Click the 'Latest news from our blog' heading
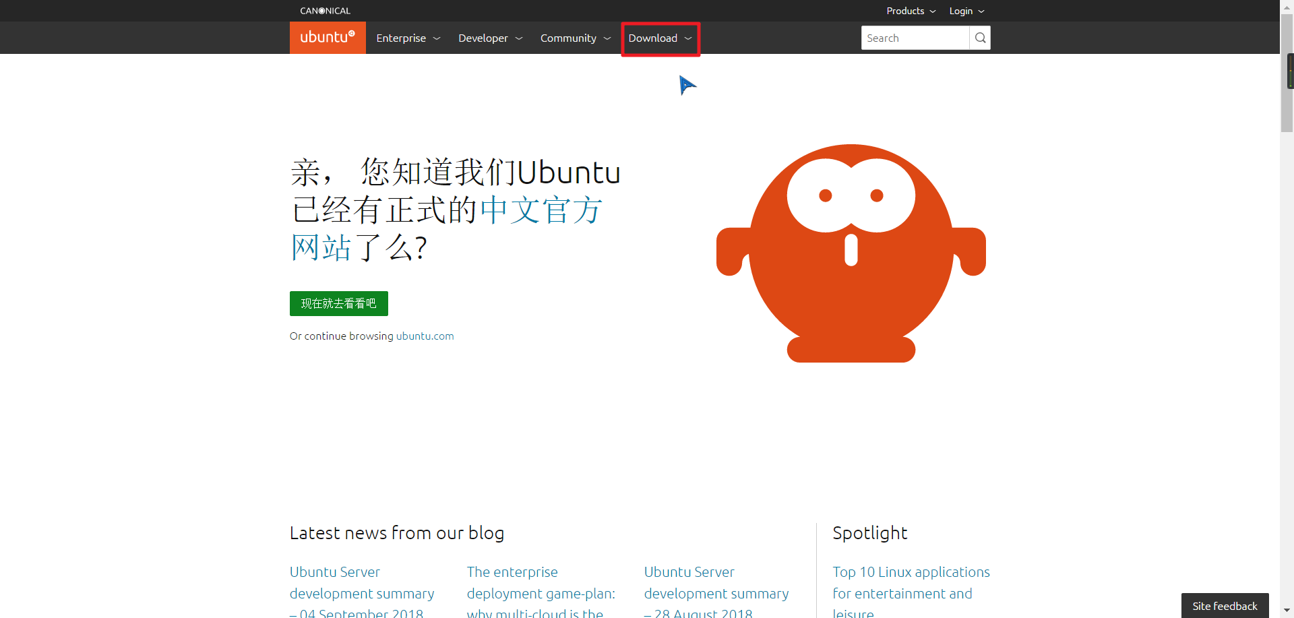 [x=397, y=533]
